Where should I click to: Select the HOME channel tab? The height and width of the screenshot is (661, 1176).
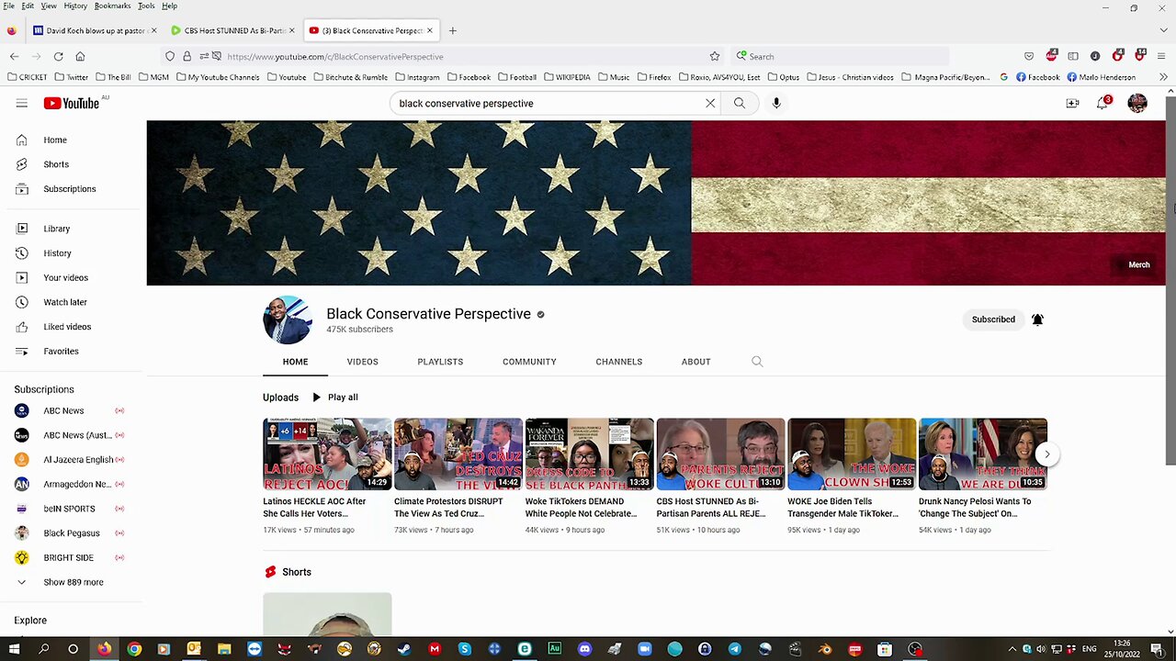[x=295, y=362]
